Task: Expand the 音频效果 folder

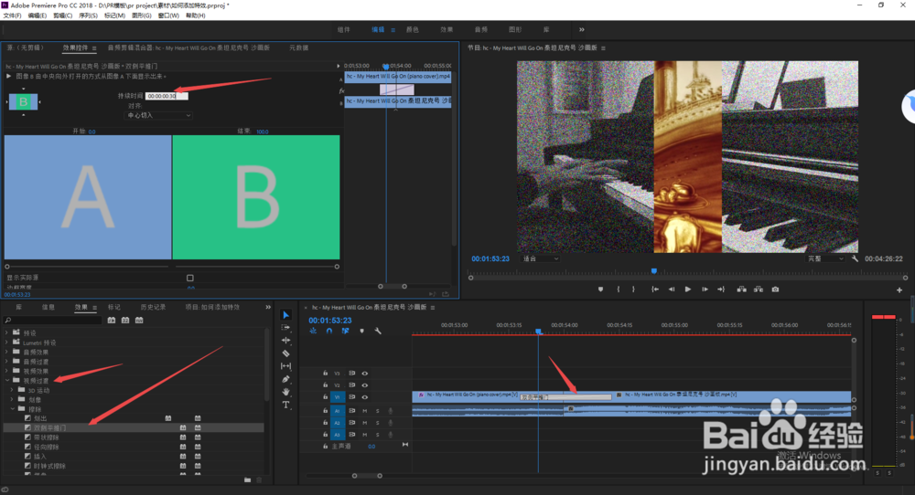Action: click(7, 352)
